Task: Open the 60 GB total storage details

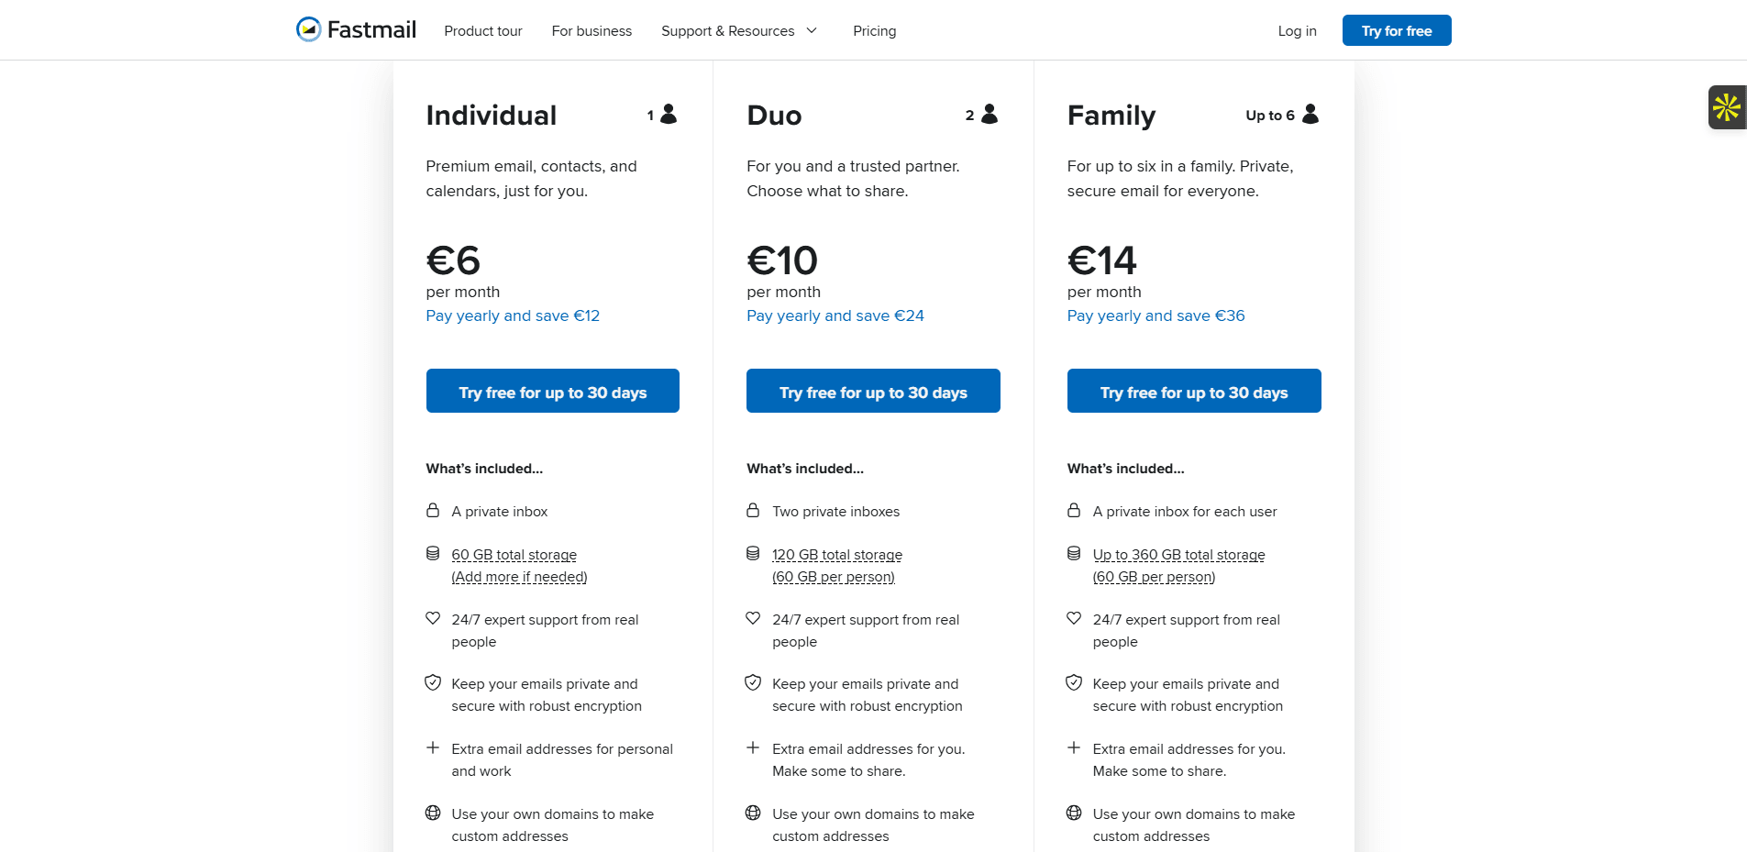Action: pyautogui.click(x=514, y=554)
